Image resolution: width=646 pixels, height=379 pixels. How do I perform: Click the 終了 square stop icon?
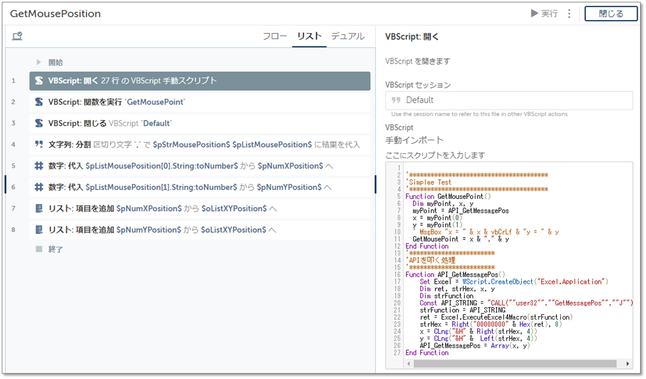(x=39, y=249)
